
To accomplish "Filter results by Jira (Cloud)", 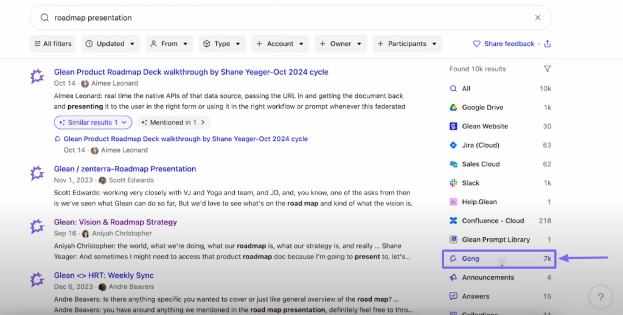I will click(x=500, y=145).
